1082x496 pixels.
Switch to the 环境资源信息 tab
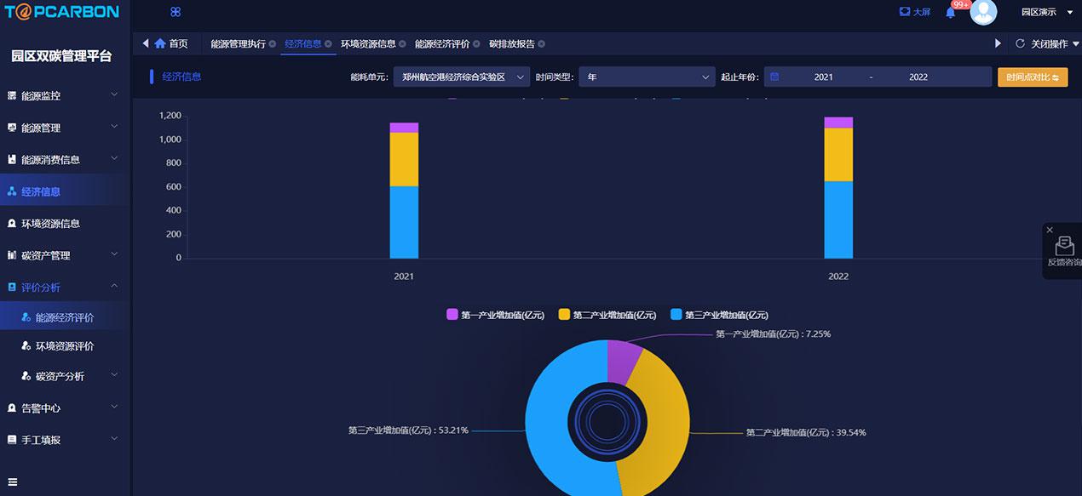pyautogui.click(x=368, y=44)
